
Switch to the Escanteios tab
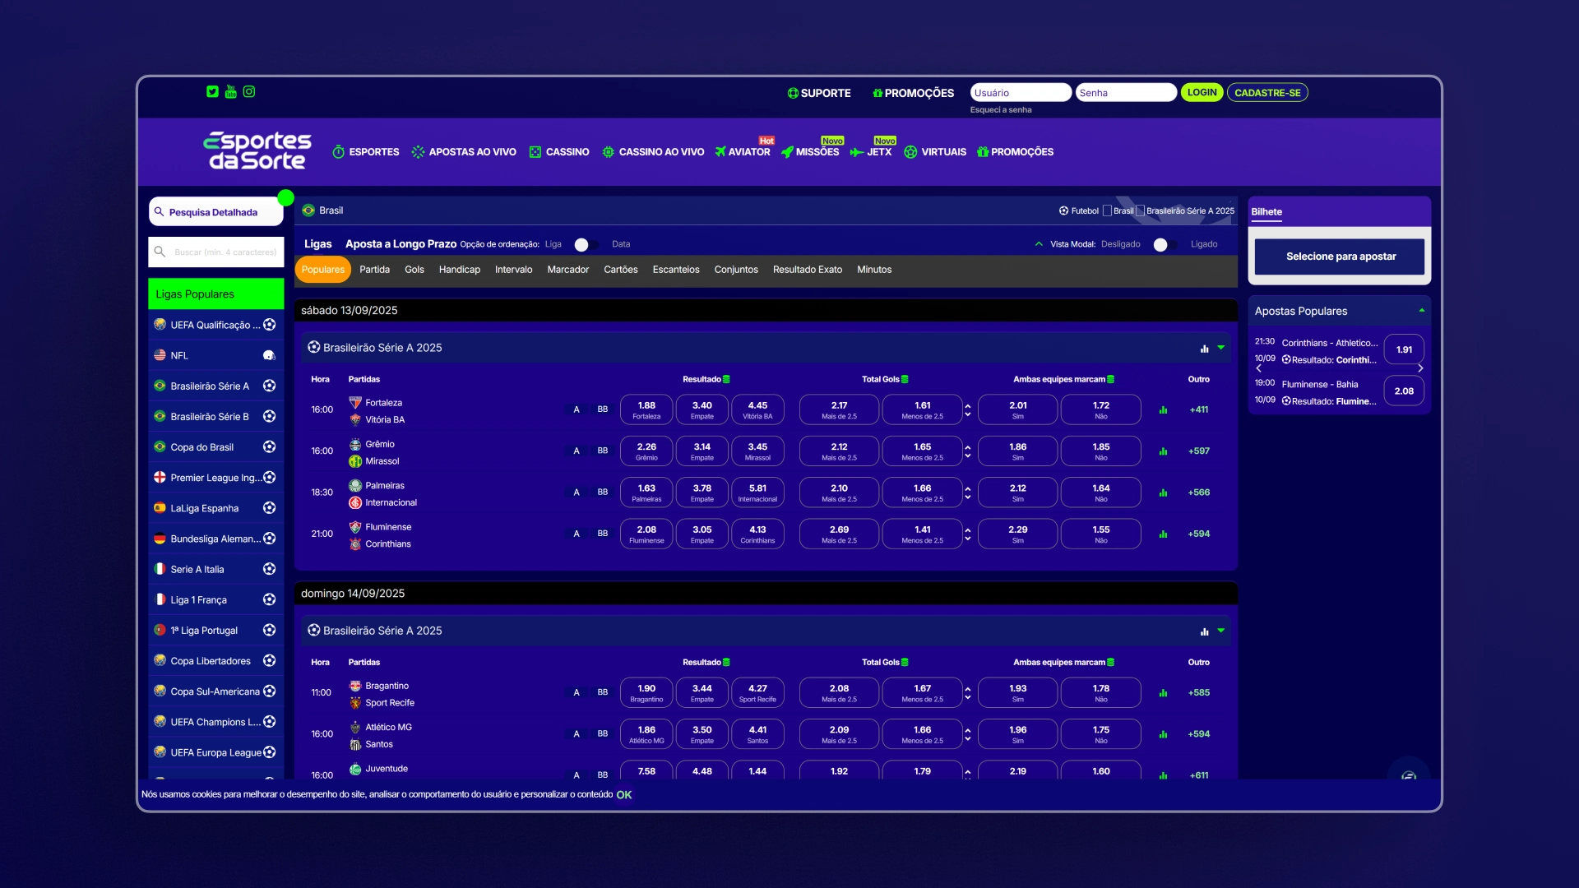pyautogui.click(x=676, y=270)
